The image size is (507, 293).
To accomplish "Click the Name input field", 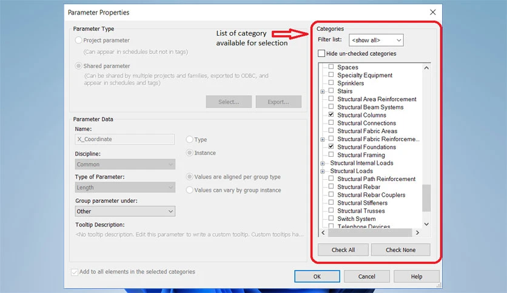I will pyautogui.click(x=125, y=139).
